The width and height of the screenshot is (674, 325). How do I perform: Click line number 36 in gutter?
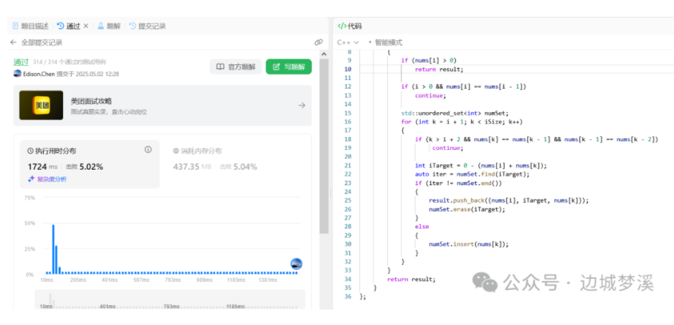pos(348,296)
